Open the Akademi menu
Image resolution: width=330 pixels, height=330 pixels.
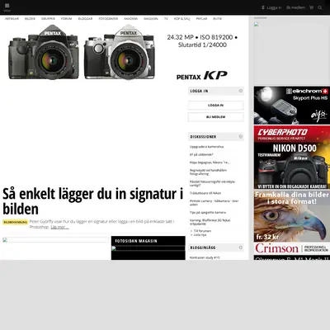[130, 19]
